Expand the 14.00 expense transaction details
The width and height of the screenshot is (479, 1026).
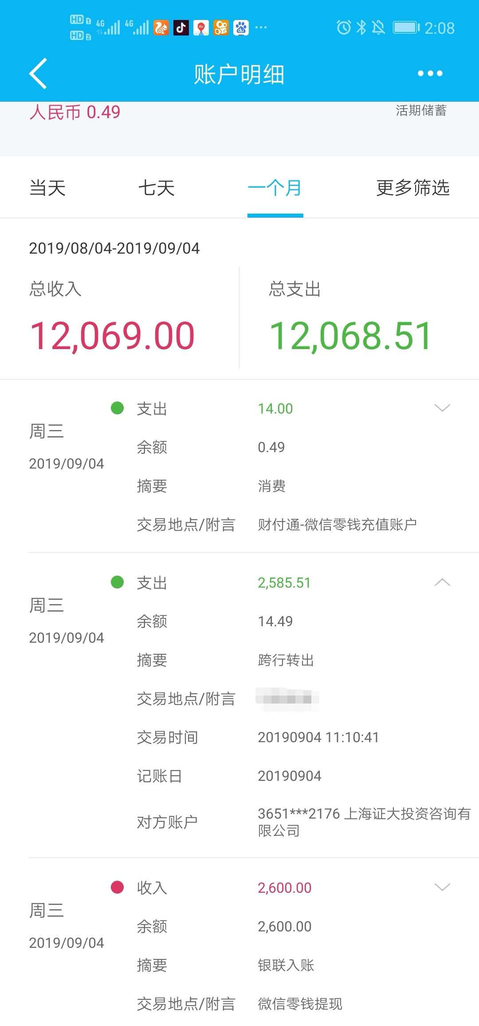click(x=442, y=408)
